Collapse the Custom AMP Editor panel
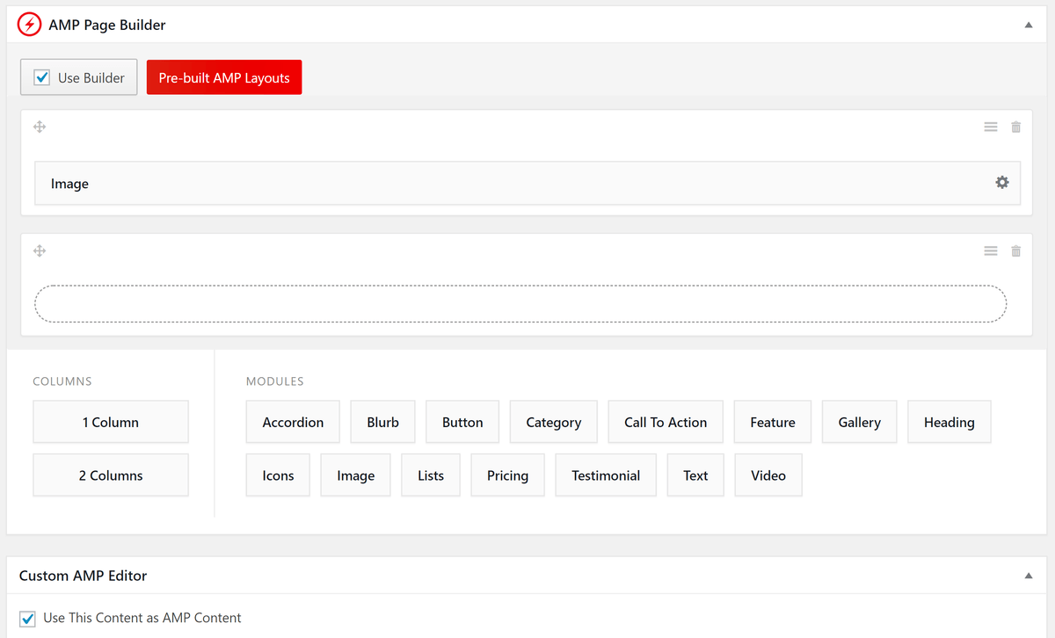 [x=1028, y=575]
